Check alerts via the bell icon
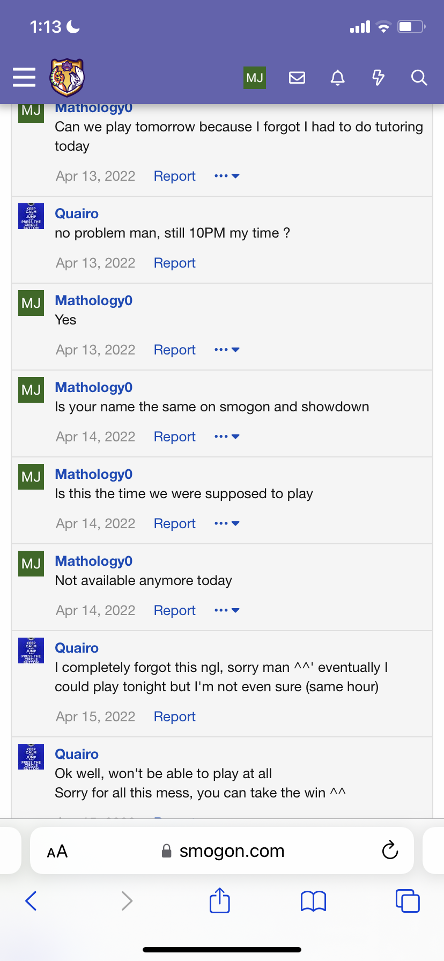The width and height of the screenshot is (444, 961). 337,78
